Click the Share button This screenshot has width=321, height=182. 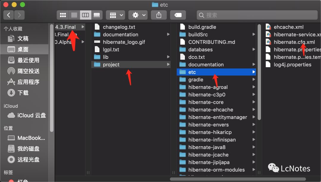point(159,15)
